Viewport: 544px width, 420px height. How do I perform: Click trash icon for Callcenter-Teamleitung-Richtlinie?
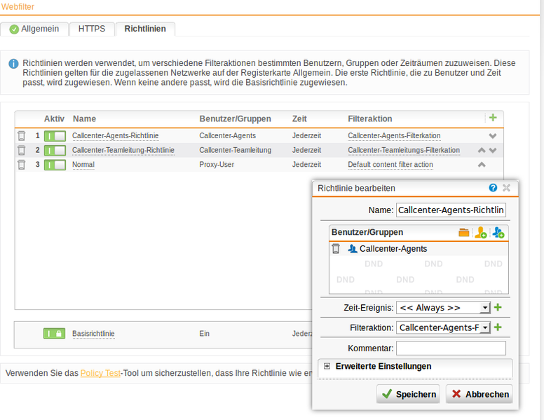point(22,150)
